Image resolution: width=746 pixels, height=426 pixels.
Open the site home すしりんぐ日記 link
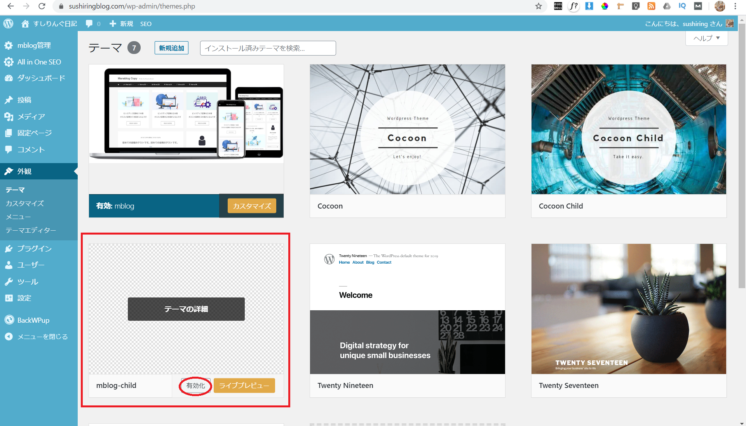pyautogui.click(x=49, y=24)
